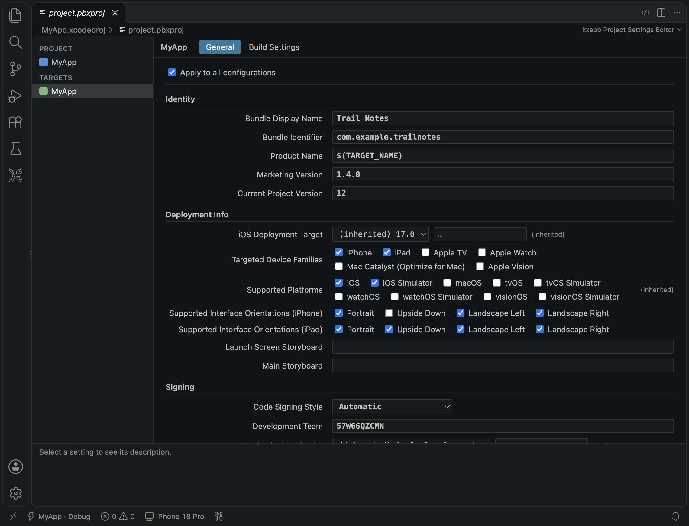689x526 pixels.
Task: Click the project.pbxproj breadcrumb item
Action: (151, 30)
